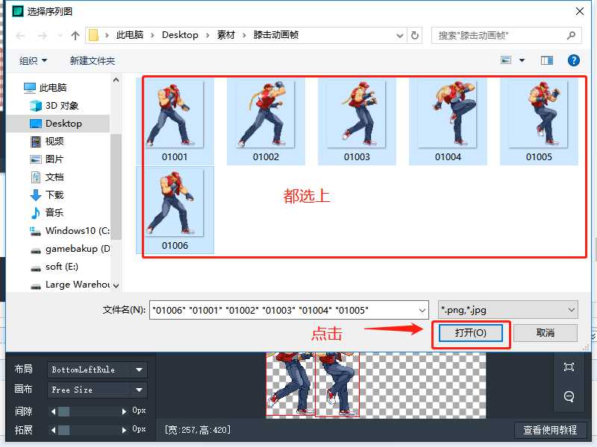Open the 组织 menu
597x447 pixels.
pyautogui.click(x=33, y=60)
